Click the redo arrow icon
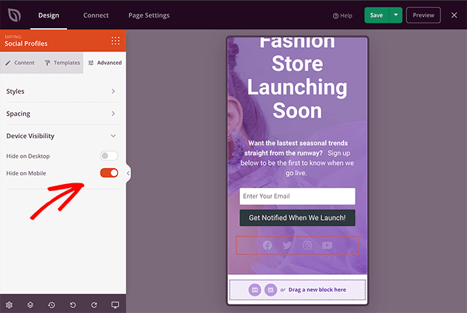Image resolution: width=467 pixels, height=313 pixels. [94, 305]
